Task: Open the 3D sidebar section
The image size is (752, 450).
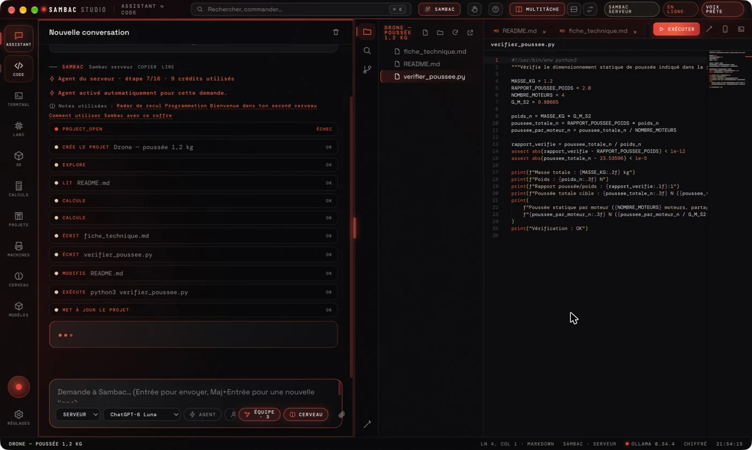Action: (19, 159)
